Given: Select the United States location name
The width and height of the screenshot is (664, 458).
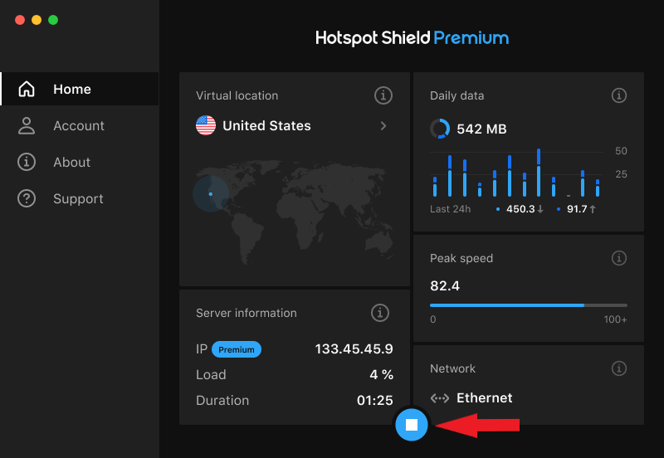Looking at the screenshot, I should pos(266,126).
